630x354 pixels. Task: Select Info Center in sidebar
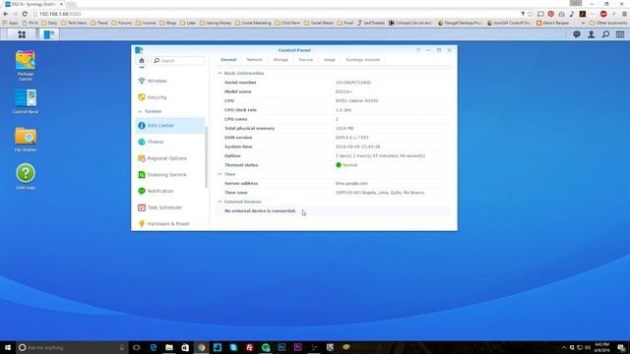tap(169, 125)
